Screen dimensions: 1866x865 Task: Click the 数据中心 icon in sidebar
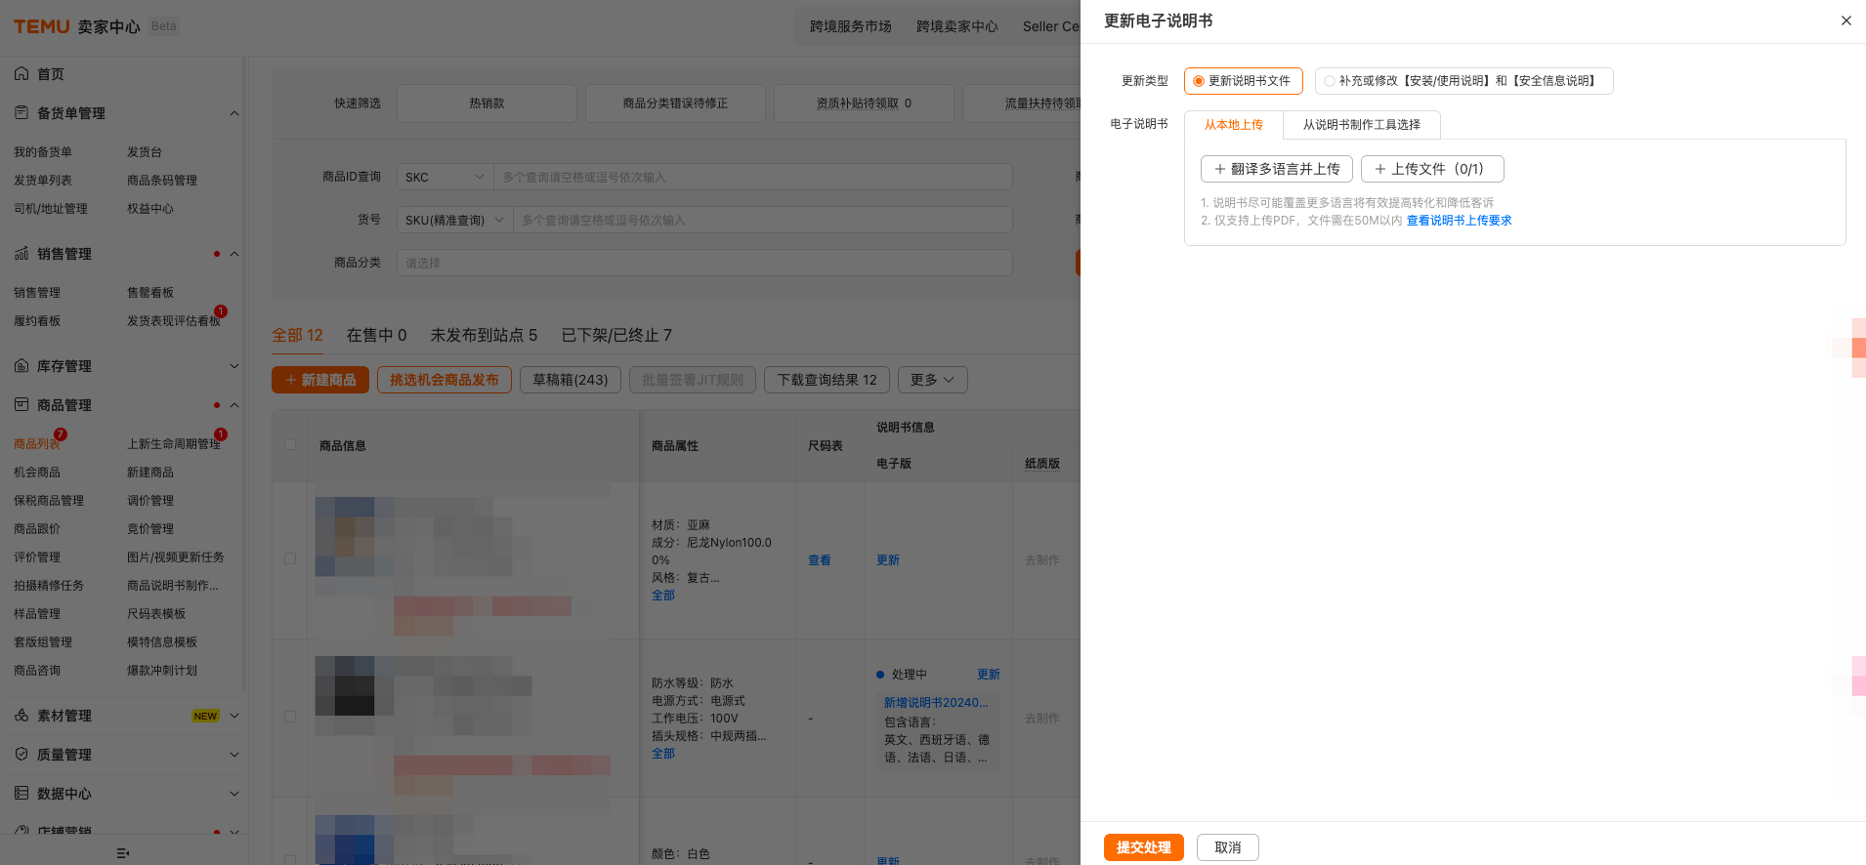[x=21, y=794]
